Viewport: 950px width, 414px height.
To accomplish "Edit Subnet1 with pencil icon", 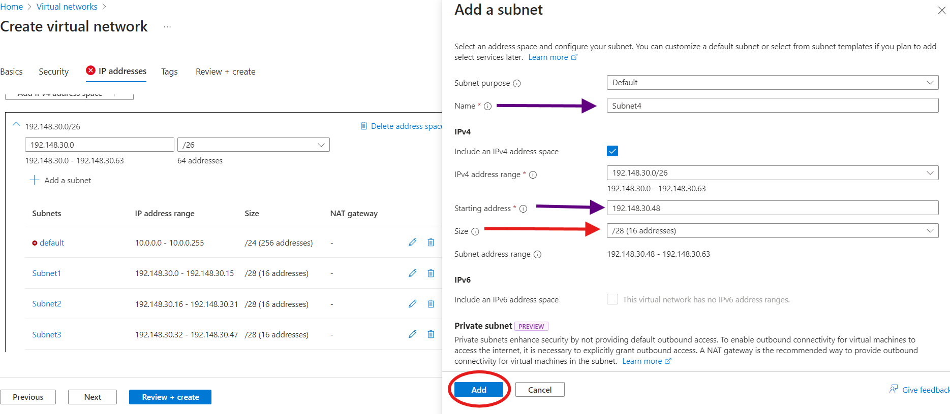I will point(412,273).
